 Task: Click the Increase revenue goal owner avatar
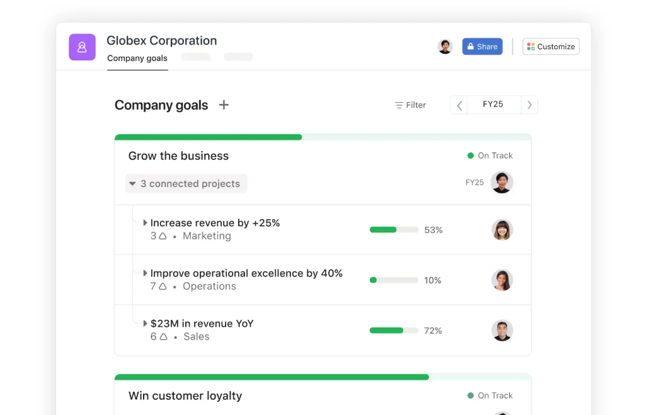pyautogui.click(x=502, y=230)
